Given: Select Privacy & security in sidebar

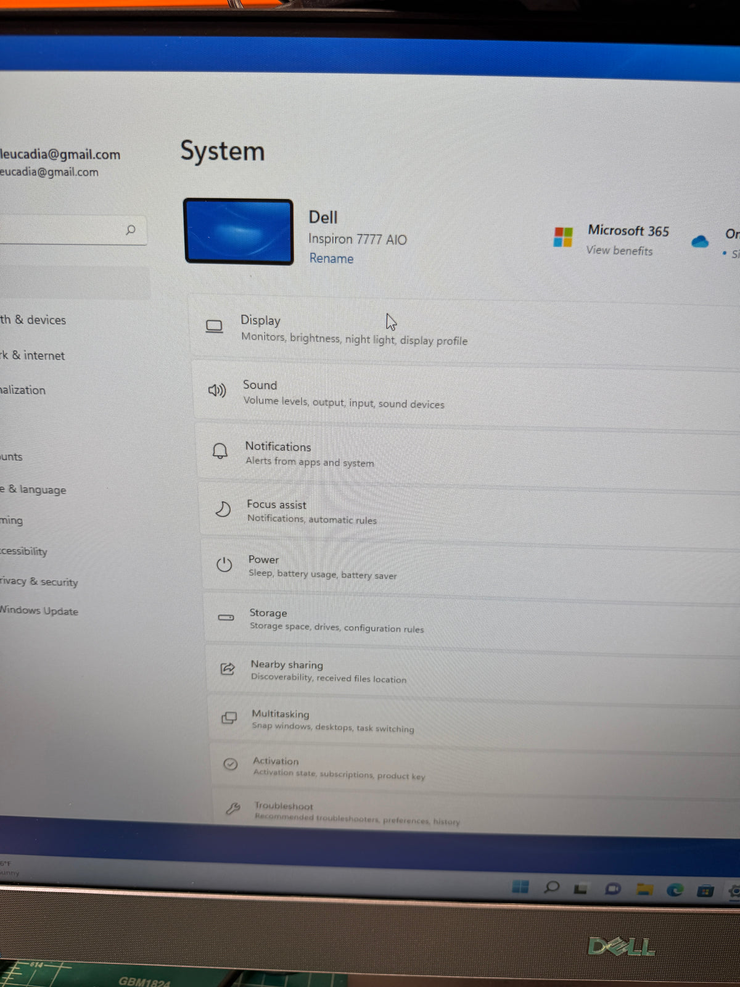Looking at the screenshot, I should coord(39,581).
